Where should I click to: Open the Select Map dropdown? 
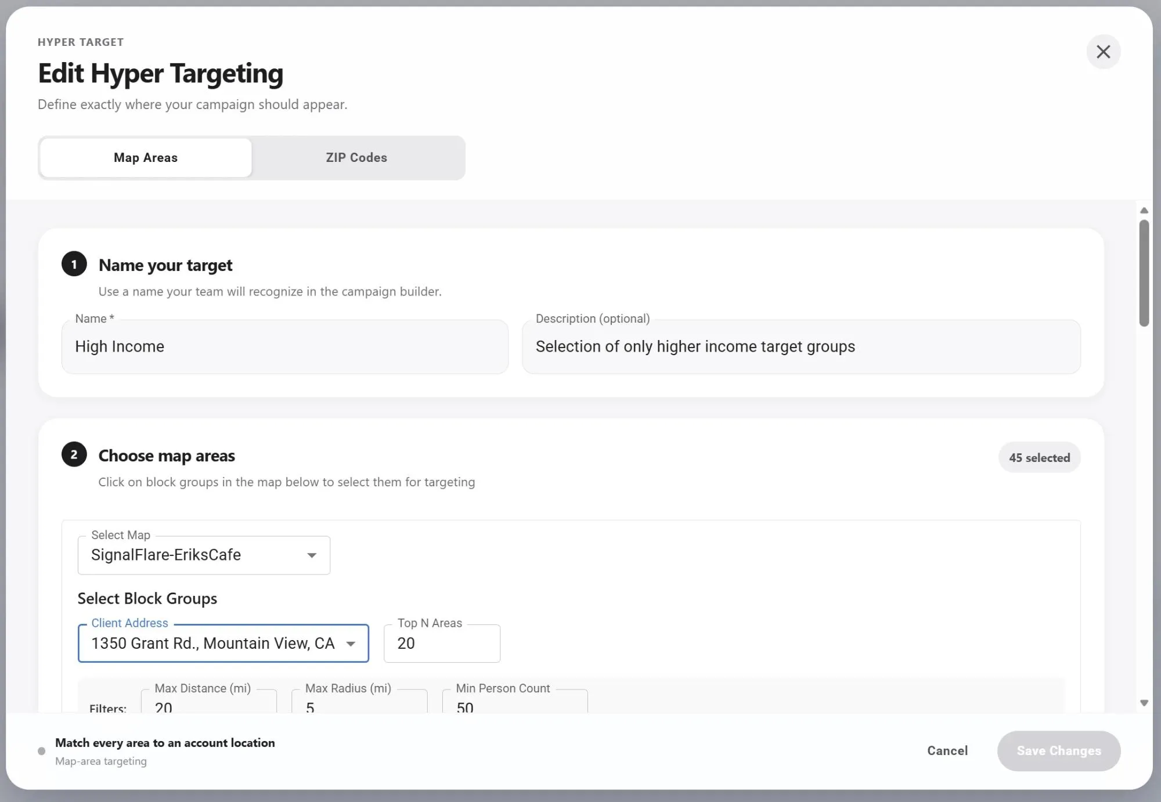(204, 555)
